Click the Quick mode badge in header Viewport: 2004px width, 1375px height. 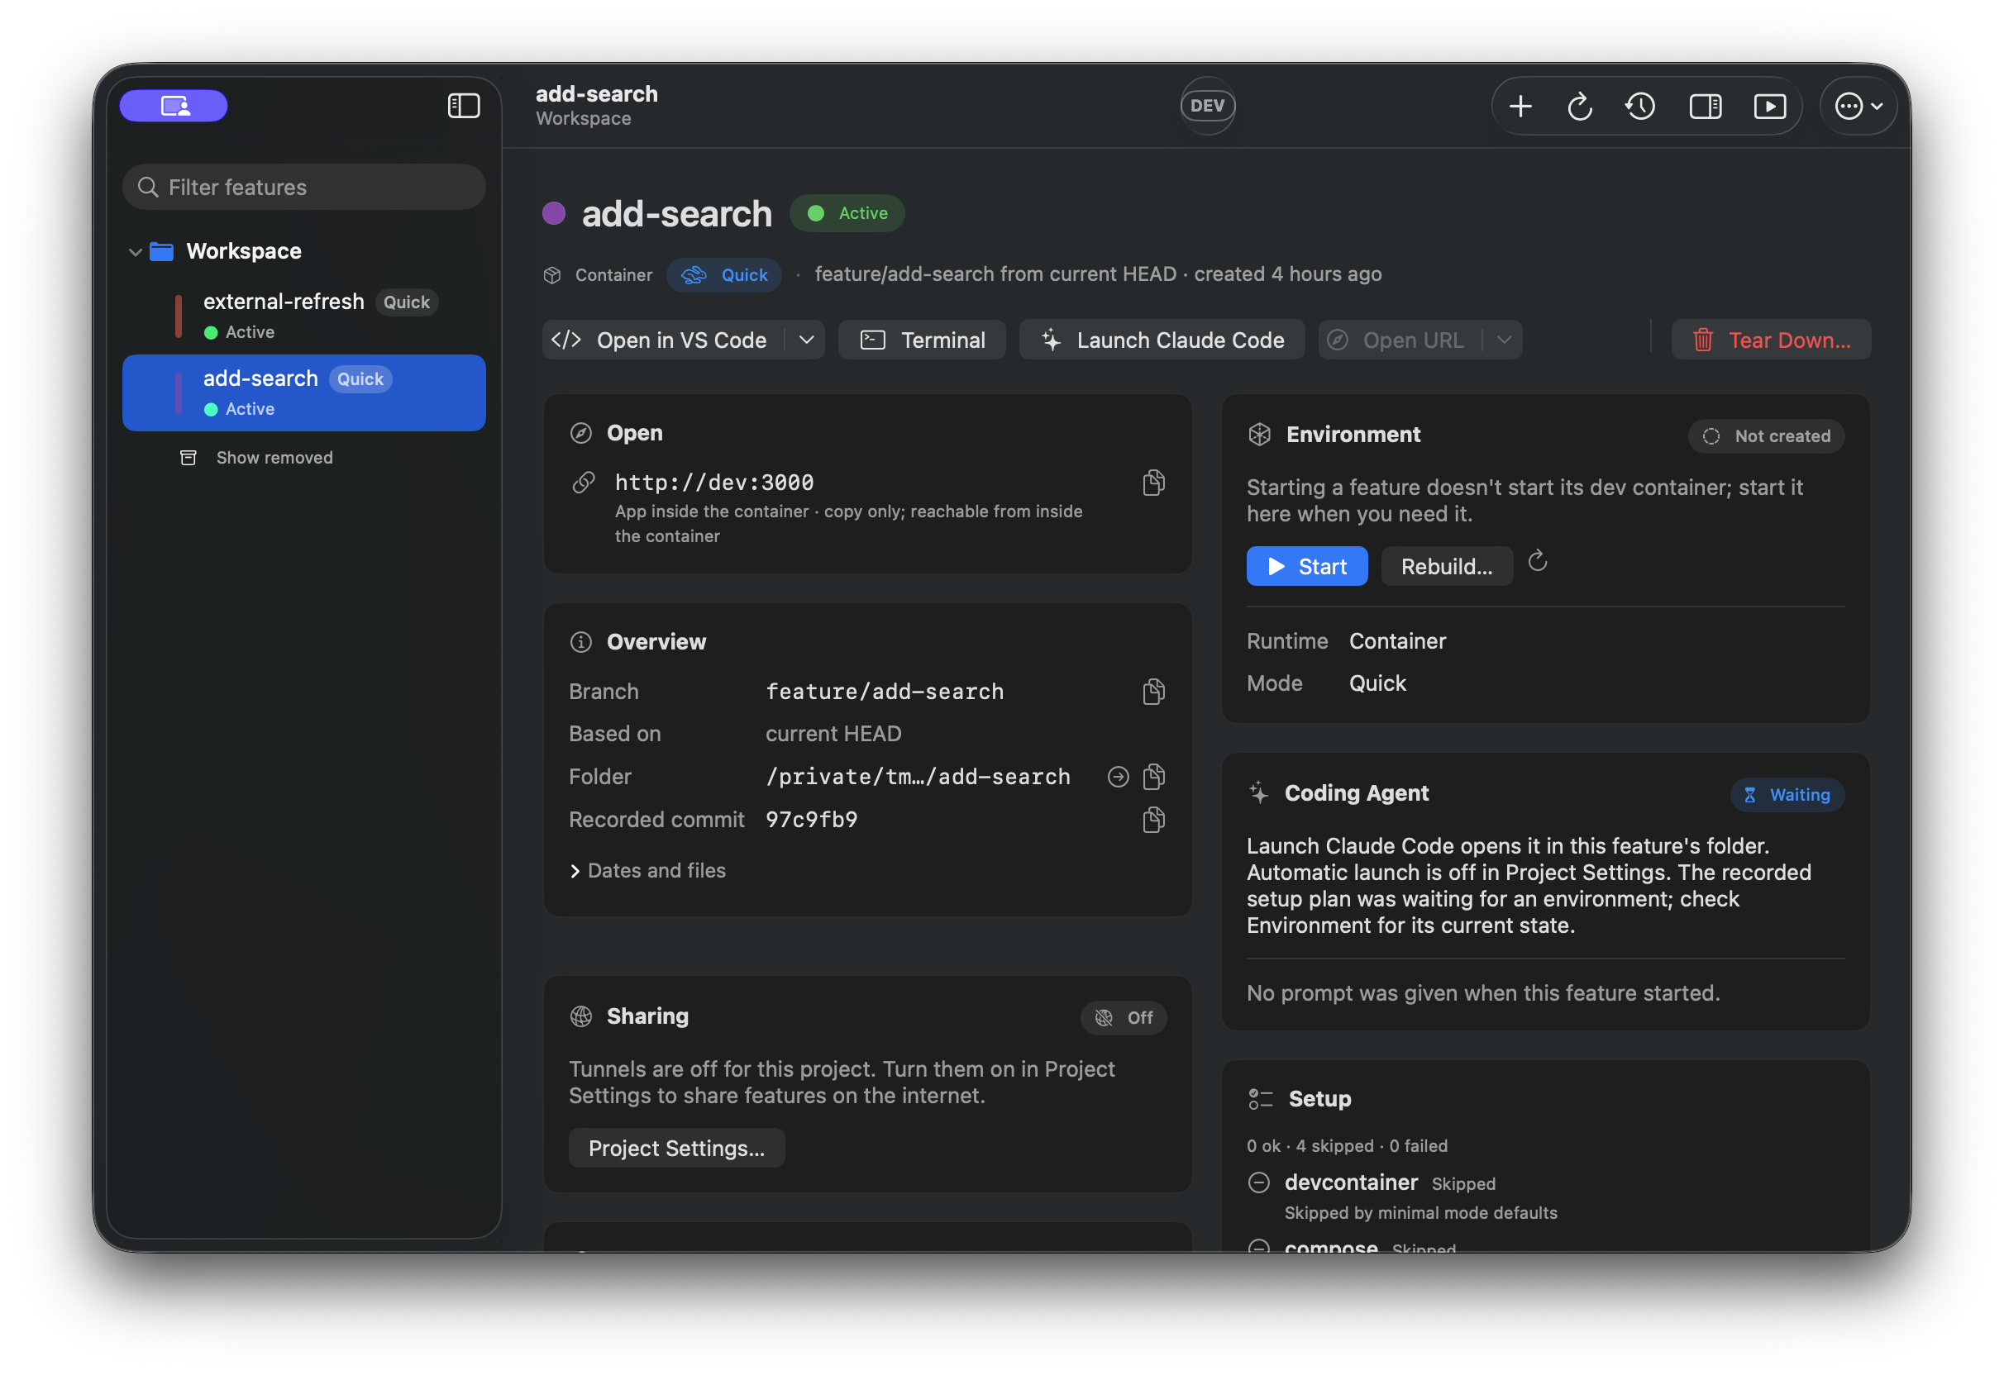(x=723, y=275)
